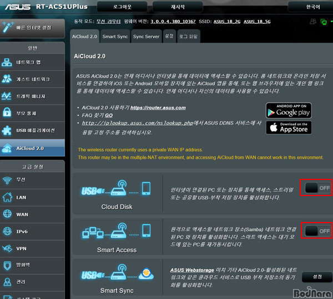Toggle the Cloud Disk OFF switch
The height and width of the screenshot is (299, 333).
(x=317, y=188)
